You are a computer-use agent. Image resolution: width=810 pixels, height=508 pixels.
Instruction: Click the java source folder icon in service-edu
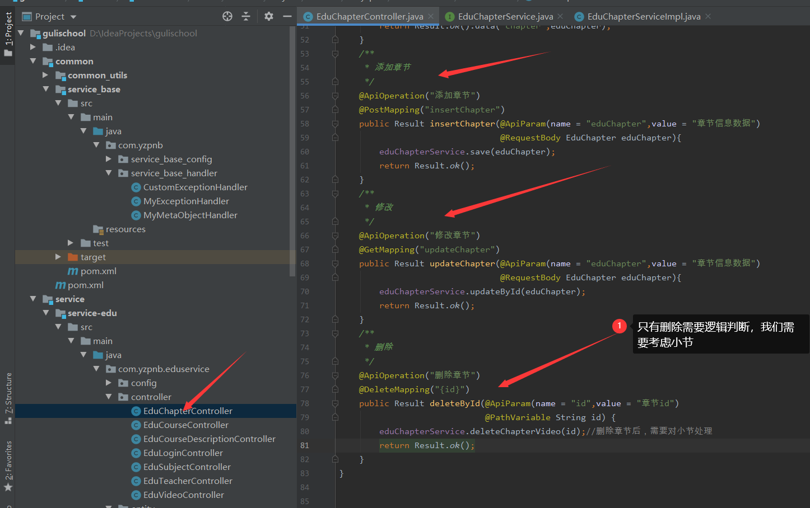point(98,355)
